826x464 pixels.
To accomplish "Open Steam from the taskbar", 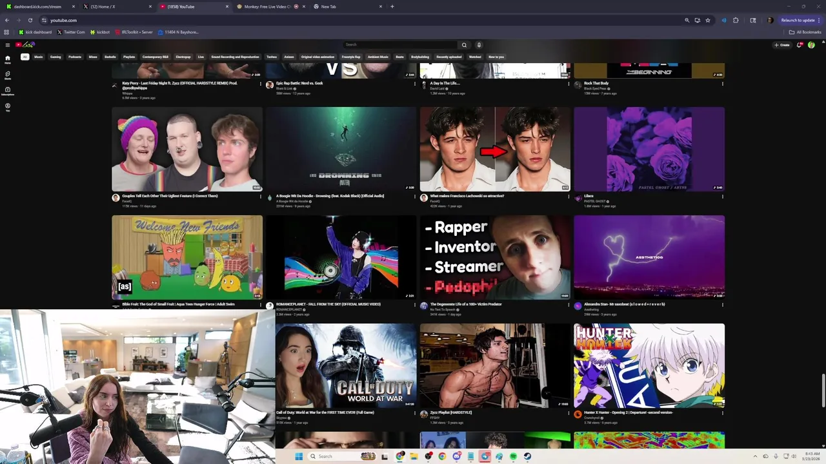I will (x=527, y=456).
